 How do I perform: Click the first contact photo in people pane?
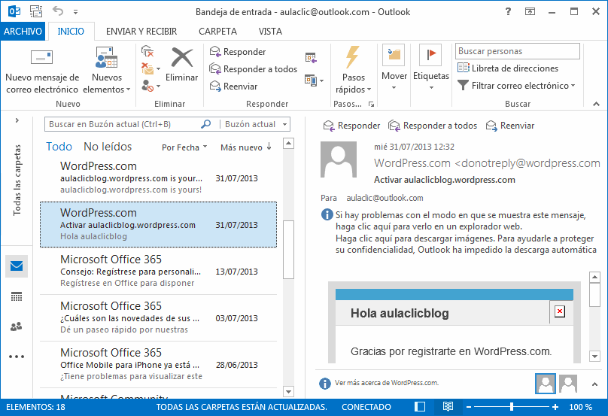(x=546, y=384)
